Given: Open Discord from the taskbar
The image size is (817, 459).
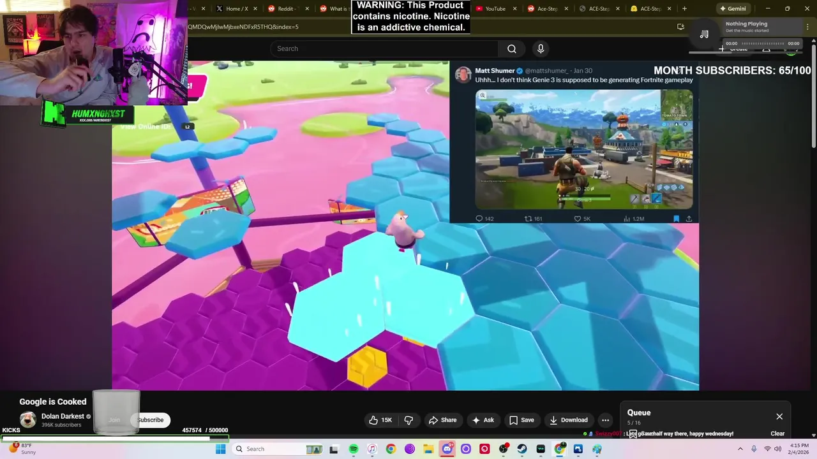Looking at the screenshot, I should (x=447, y=449).
